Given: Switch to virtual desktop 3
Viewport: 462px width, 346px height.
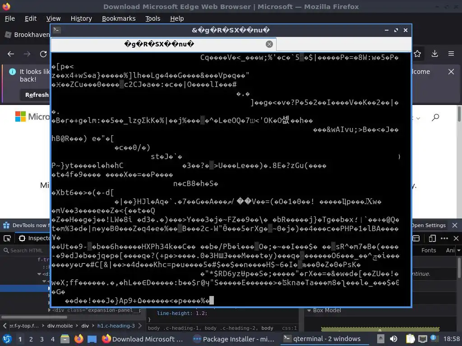Looking at the screenshot, I should click(x=42, y=339).
